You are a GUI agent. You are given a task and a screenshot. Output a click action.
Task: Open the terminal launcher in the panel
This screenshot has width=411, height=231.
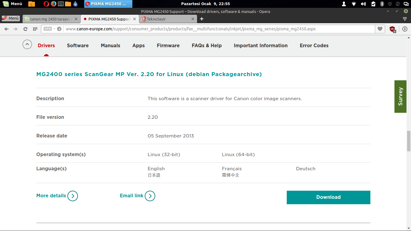click(61, 4)
